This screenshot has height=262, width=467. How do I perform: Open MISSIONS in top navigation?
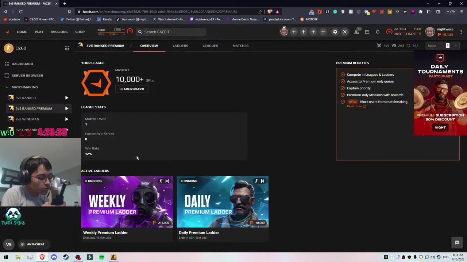coord(59,32)
